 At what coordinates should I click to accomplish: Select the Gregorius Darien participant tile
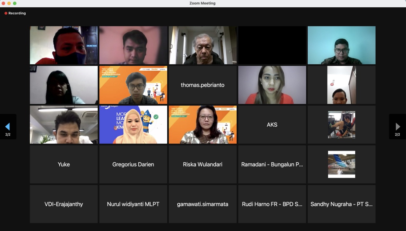click(x=133, y=164)
